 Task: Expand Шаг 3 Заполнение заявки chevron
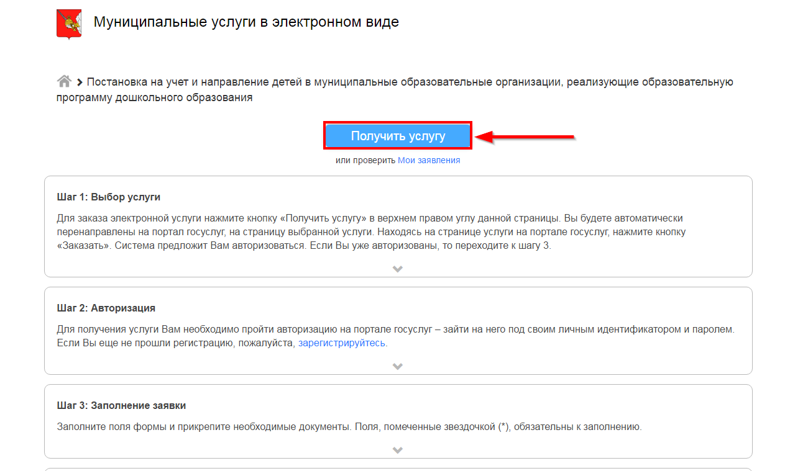coord(398,450)
